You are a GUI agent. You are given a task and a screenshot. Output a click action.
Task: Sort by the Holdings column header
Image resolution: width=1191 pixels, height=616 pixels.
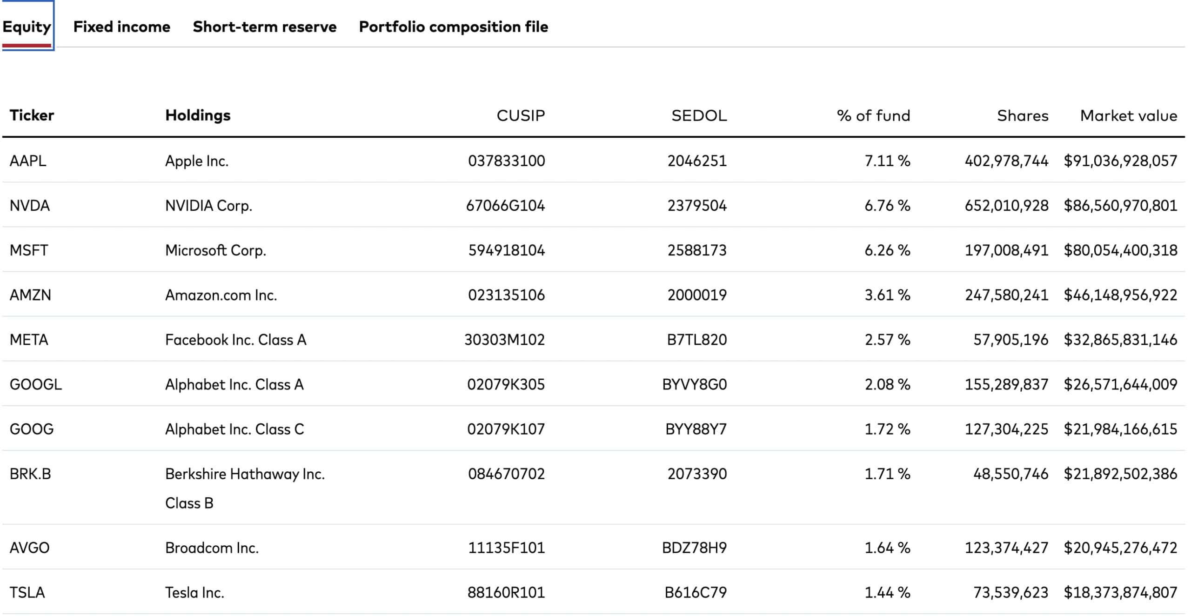pos(198,115)
